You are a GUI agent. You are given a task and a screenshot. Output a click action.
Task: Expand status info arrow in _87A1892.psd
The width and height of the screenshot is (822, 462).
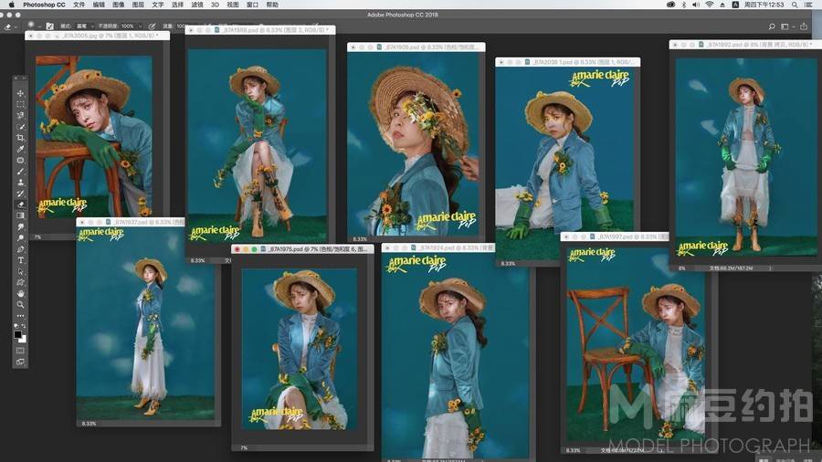point(770,268)
